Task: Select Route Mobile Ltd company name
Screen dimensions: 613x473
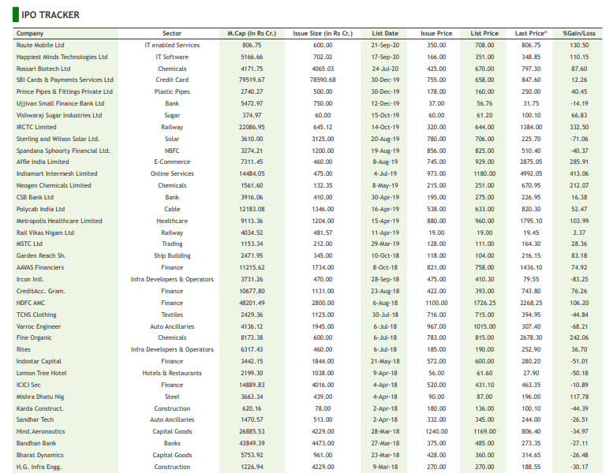Action: pos(40,45)
